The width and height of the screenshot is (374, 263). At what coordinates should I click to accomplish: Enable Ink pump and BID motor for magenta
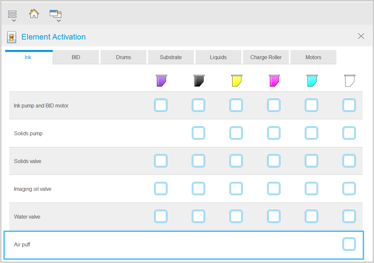tap(274, 105)
